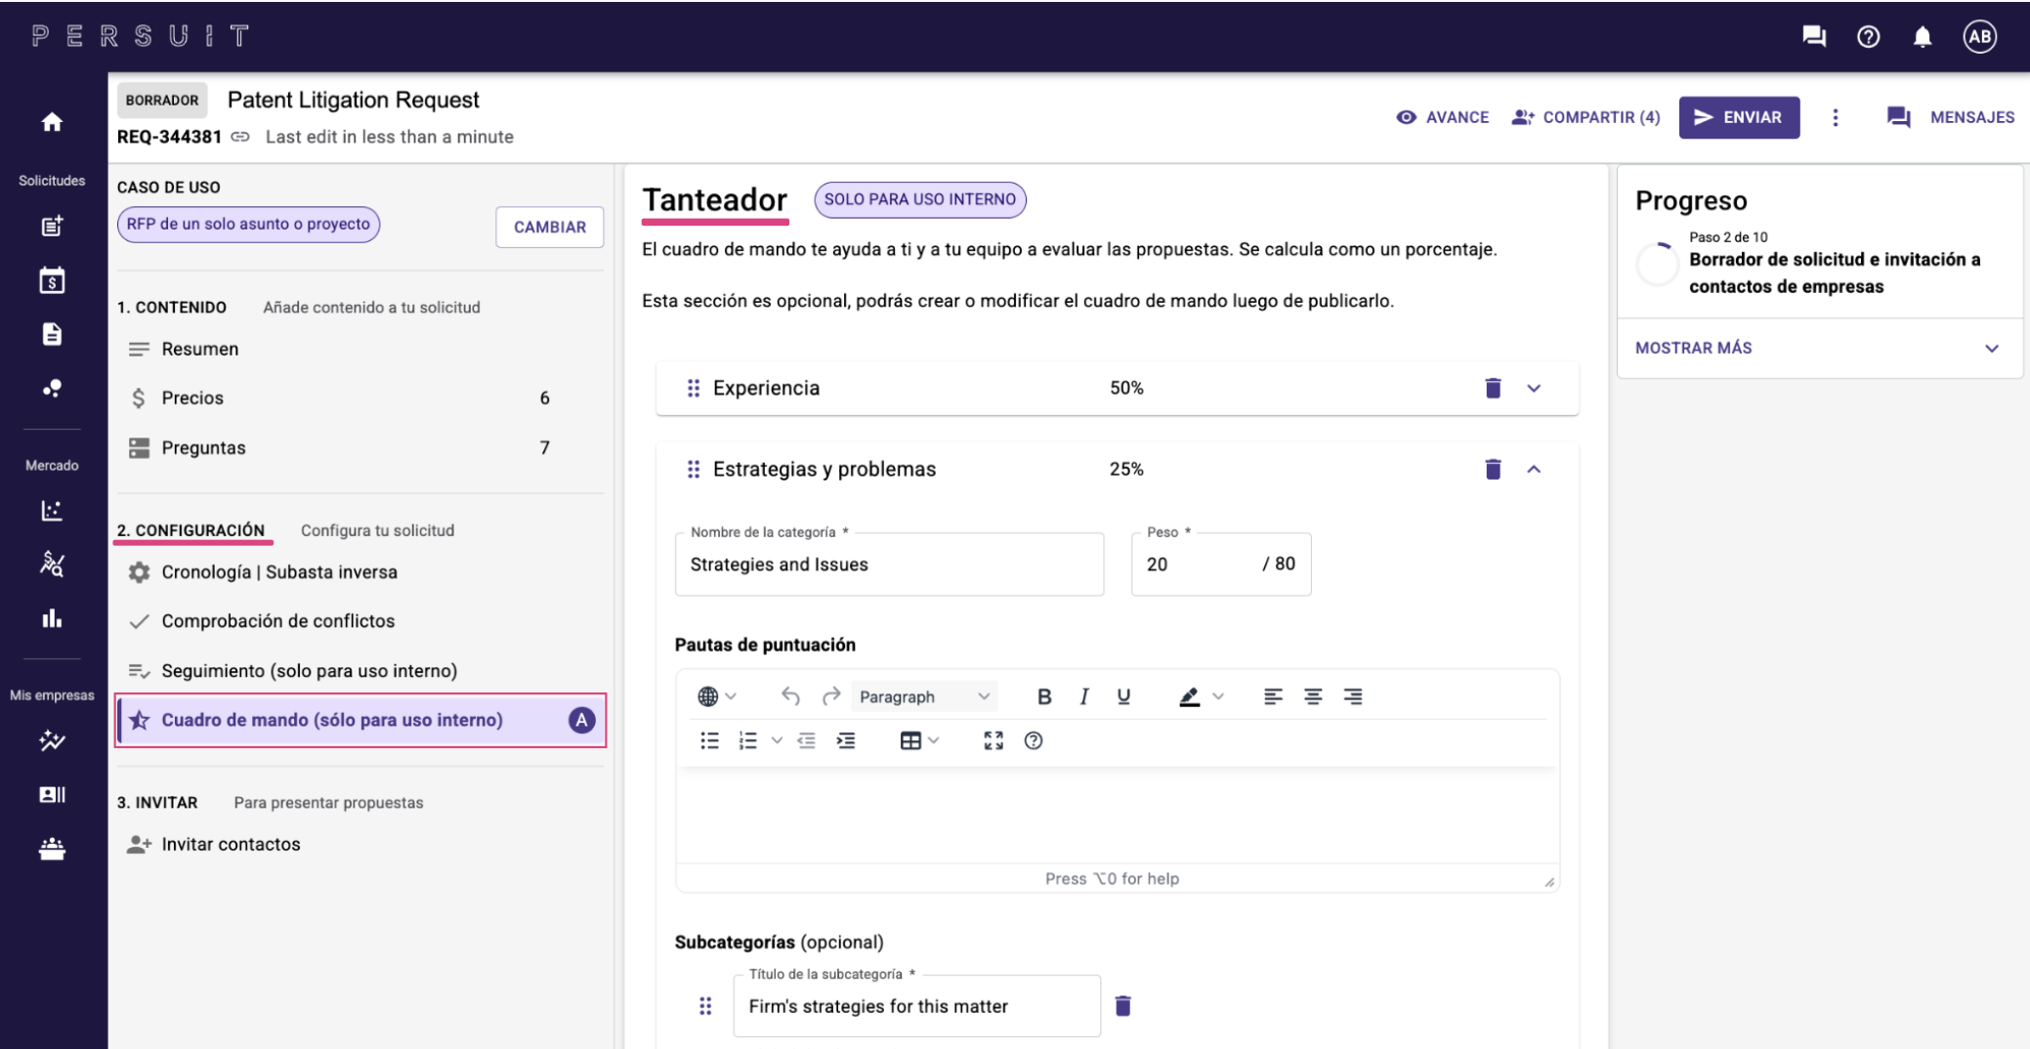Select Cuadro de mando menu item

tap(360, 720)
